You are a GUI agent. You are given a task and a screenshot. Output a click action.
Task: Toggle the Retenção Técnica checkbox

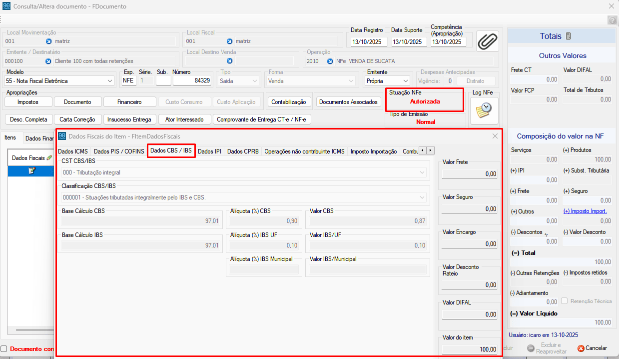pos(564,301)
